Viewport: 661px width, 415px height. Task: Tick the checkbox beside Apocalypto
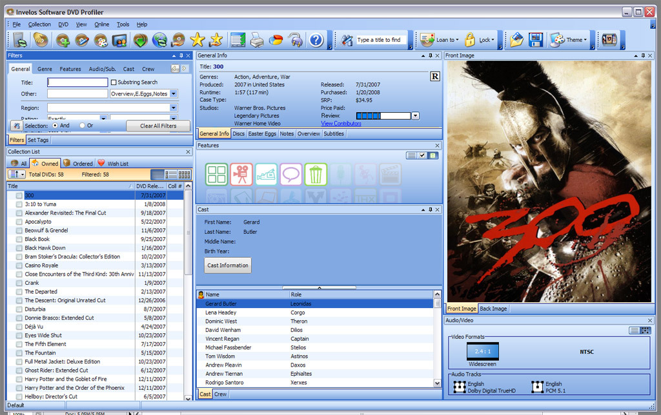click(19, 222)
